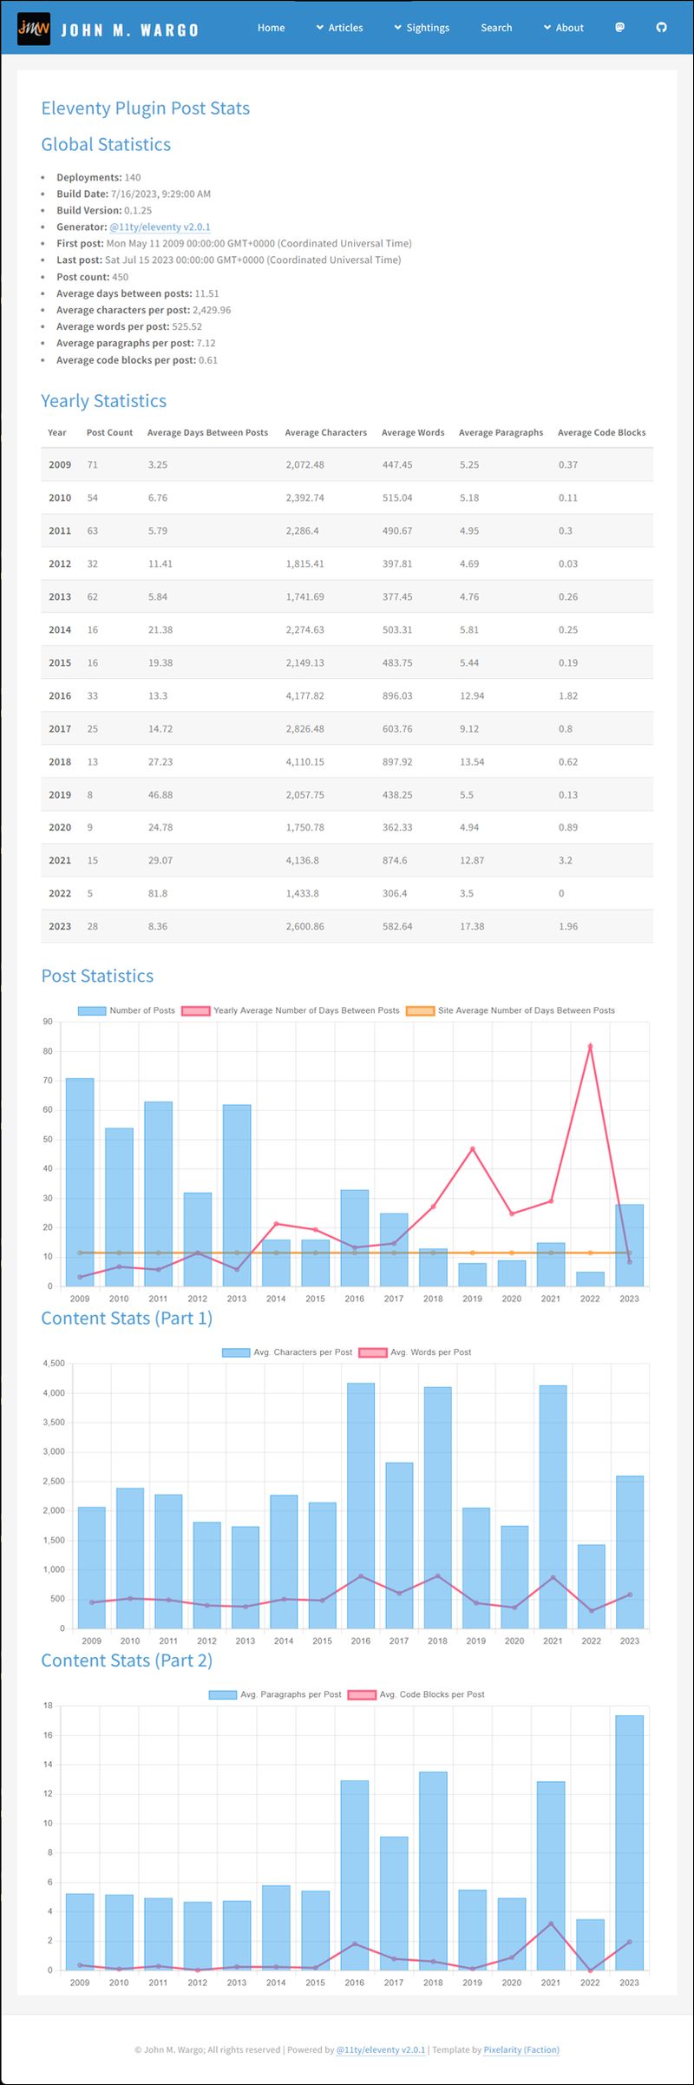The height and width of the screenshot is (2085, 694).
Task: Click the Average Code Blocks column header
Action: click(602, 432)
